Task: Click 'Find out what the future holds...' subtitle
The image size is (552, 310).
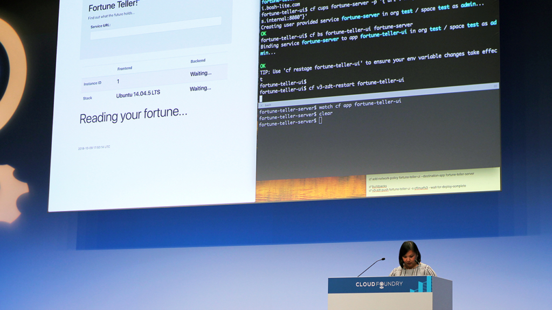Action: (111, 15)
